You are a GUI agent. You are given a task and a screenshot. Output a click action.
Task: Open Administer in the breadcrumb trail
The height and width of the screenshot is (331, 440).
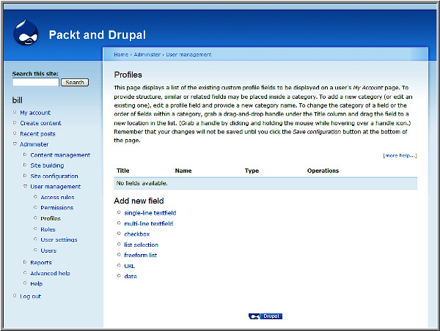(x=147, y=55)
